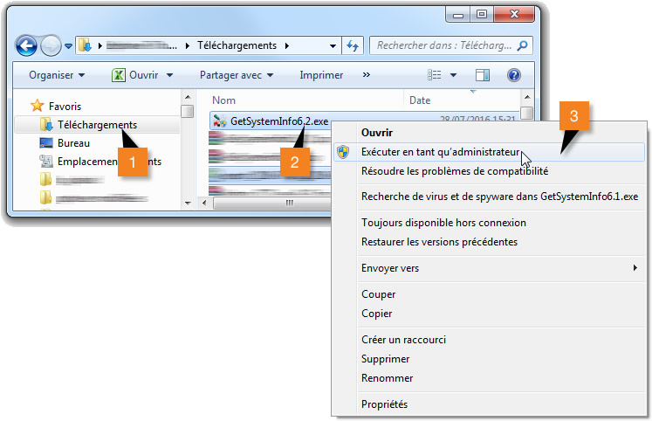Screen dimensions: 652x421
Task: Choose Propriétés from the context menu
Action: click(384, 404)
